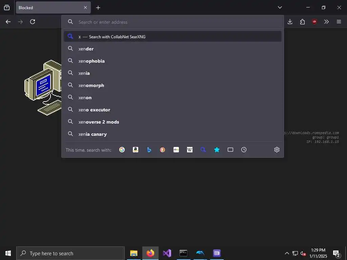Select the 'xenia canary' suggestion
The width and height of the screenshot is (347, 260).
point(172,134)
